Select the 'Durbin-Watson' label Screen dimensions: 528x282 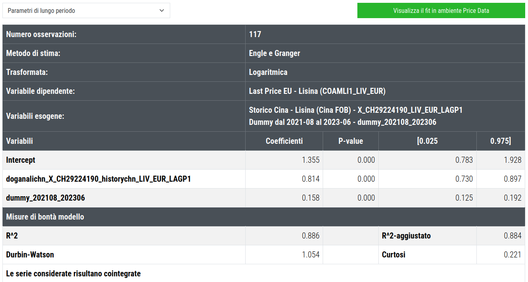30,255
